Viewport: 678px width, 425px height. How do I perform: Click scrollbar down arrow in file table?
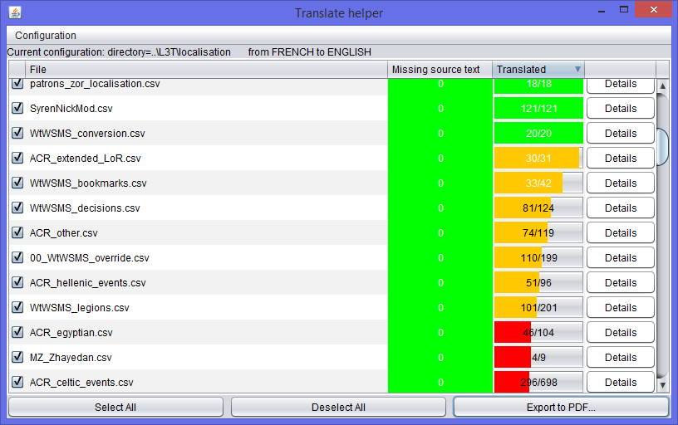662,385
